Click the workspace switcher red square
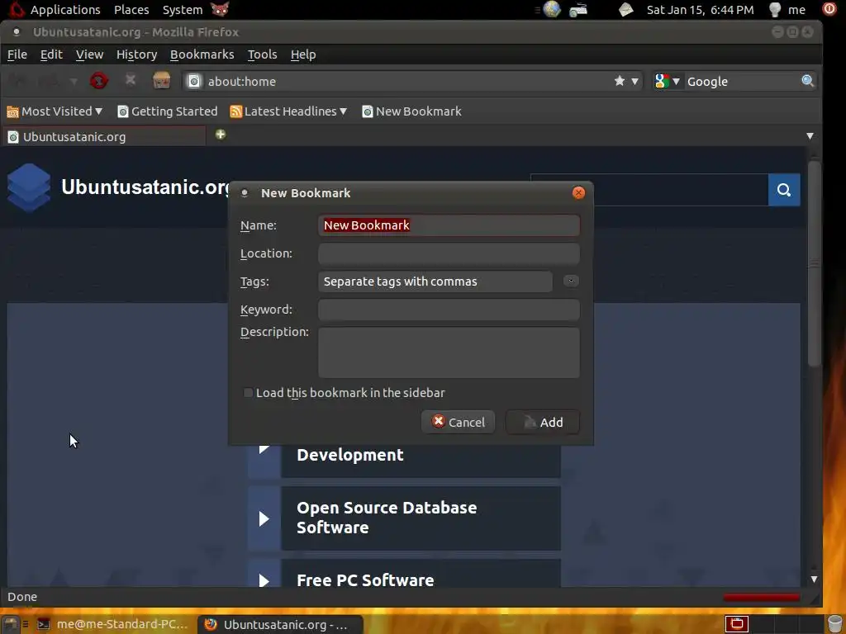 736,624
